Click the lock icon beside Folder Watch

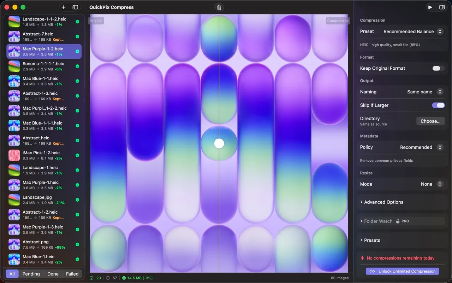pyautogui.click(x=398, y=221)
